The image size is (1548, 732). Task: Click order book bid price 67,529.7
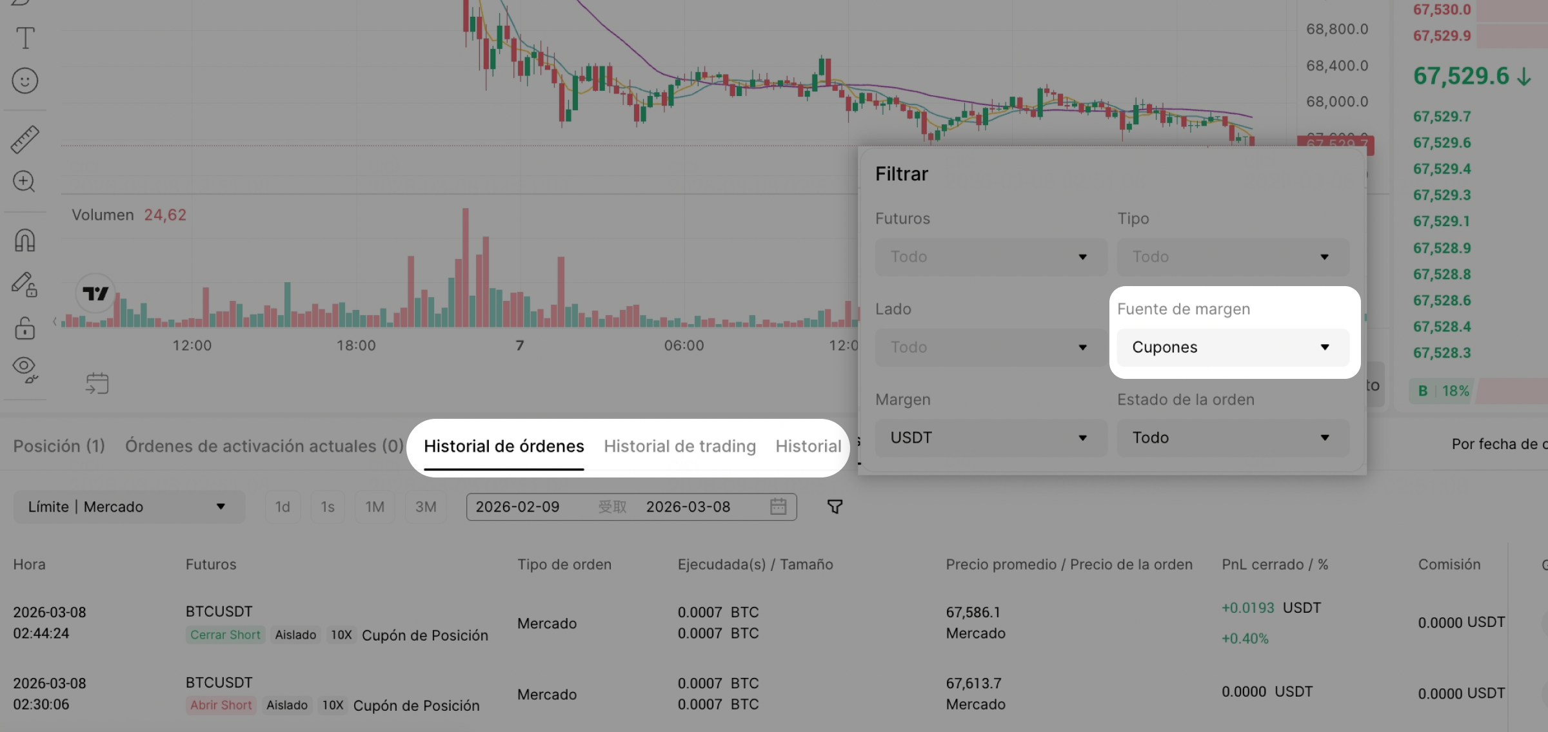point(1442,117)
